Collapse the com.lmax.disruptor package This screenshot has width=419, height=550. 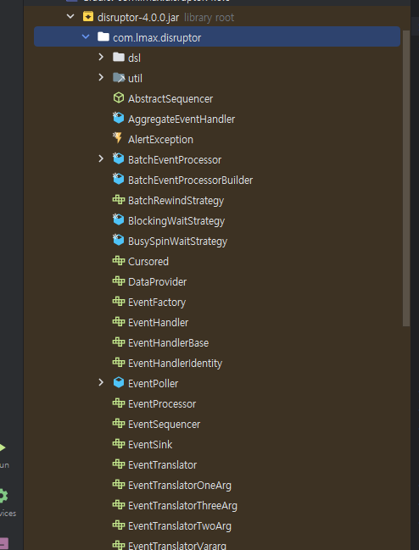pos(86,36)
